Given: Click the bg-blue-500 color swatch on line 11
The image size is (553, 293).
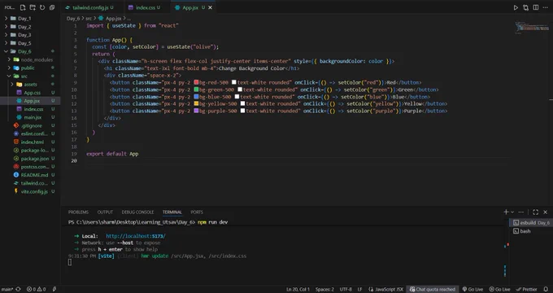Looking at the screenshot, I should (x=197, y=96).
